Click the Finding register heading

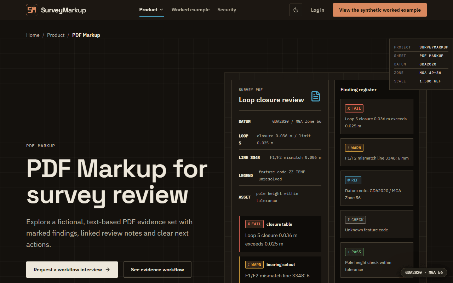[359, 89]
